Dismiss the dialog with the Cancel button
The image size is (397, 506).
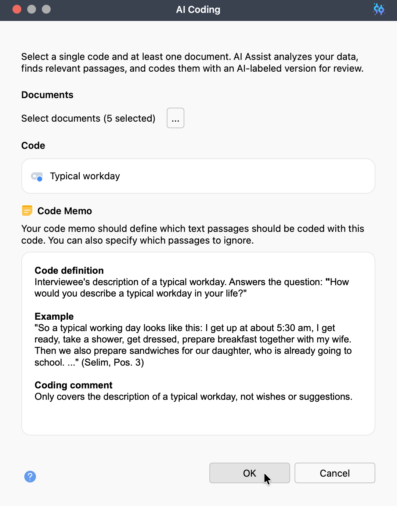click(334, 473)
